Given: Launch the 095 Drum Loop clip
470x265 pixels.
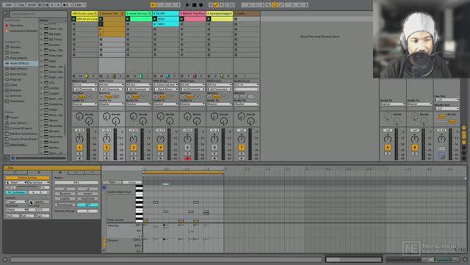Looking at the screenshot, I should coord(73,19).
